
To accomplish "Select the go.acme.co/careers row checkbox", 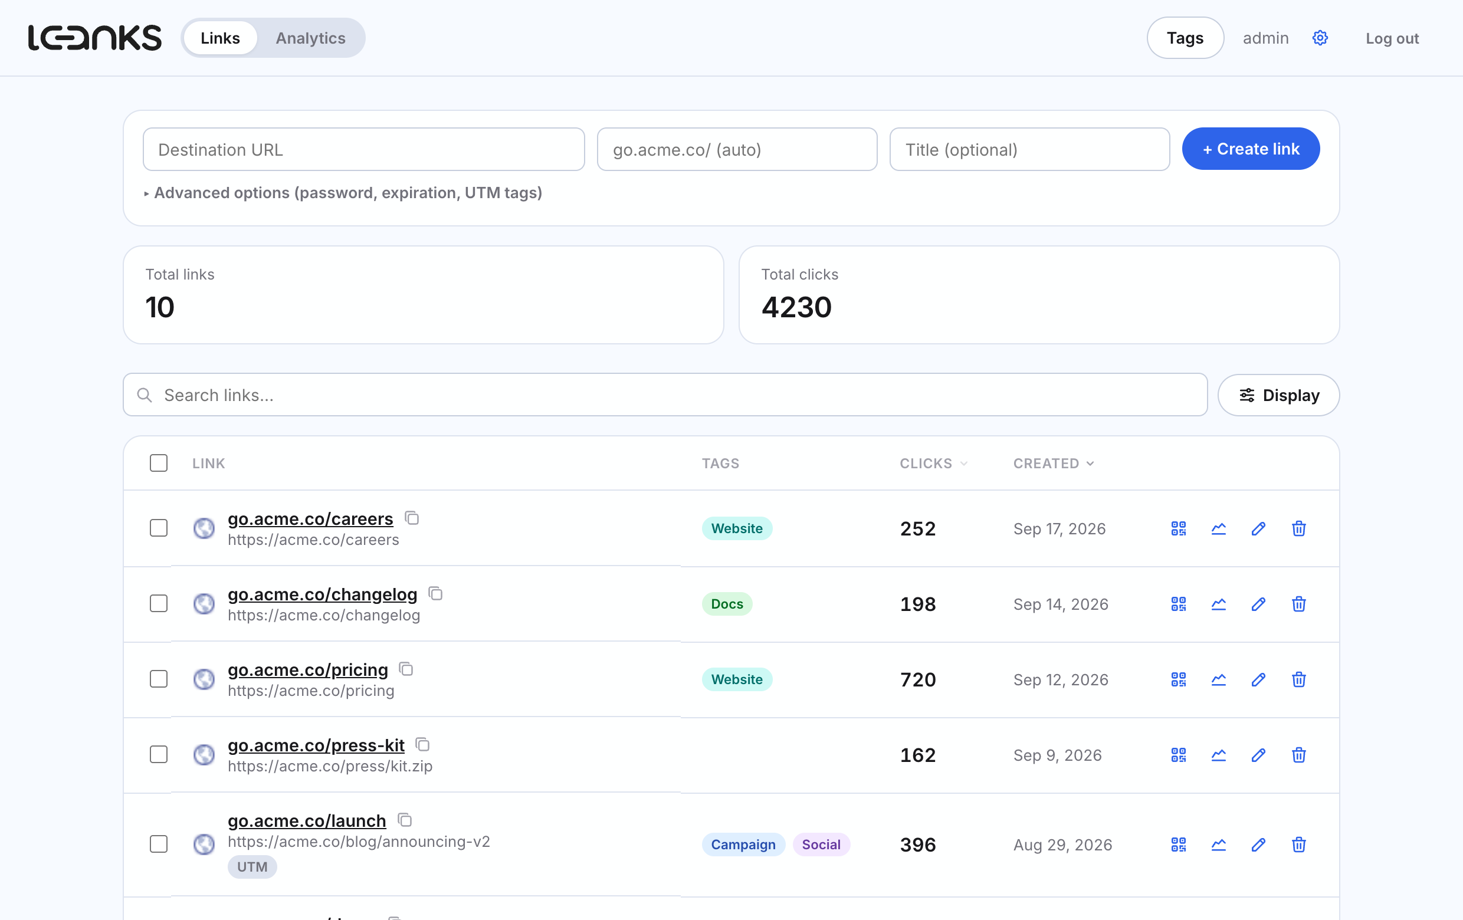I will 159,528.
